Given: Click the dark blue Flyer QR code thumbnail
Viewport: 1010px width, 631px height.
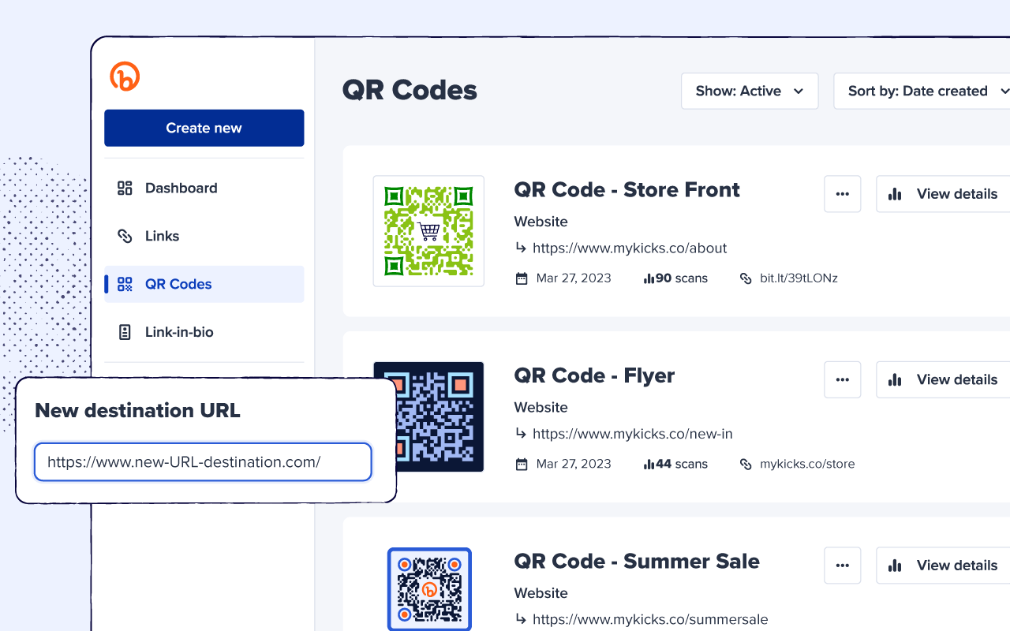Looking at the screenshot, I should point(428,416).
